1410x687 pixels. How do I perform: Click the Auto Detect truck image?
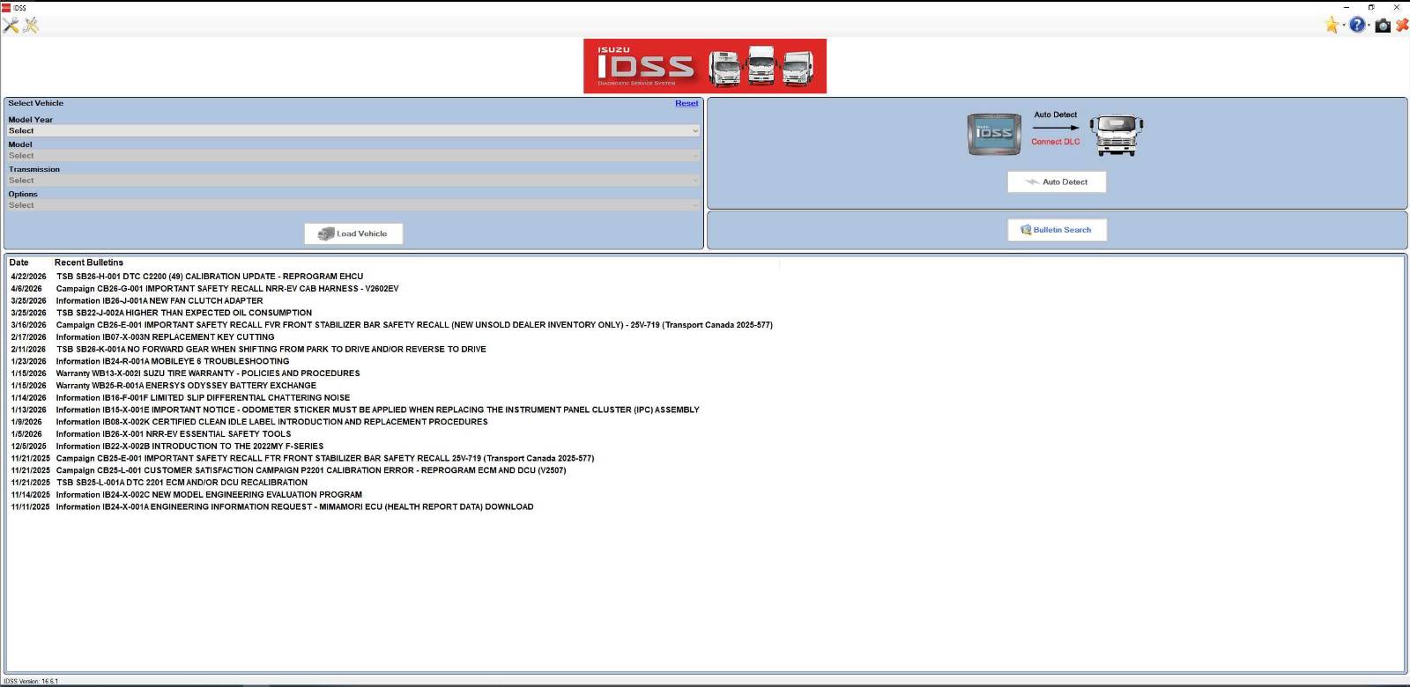[1117, 135]
